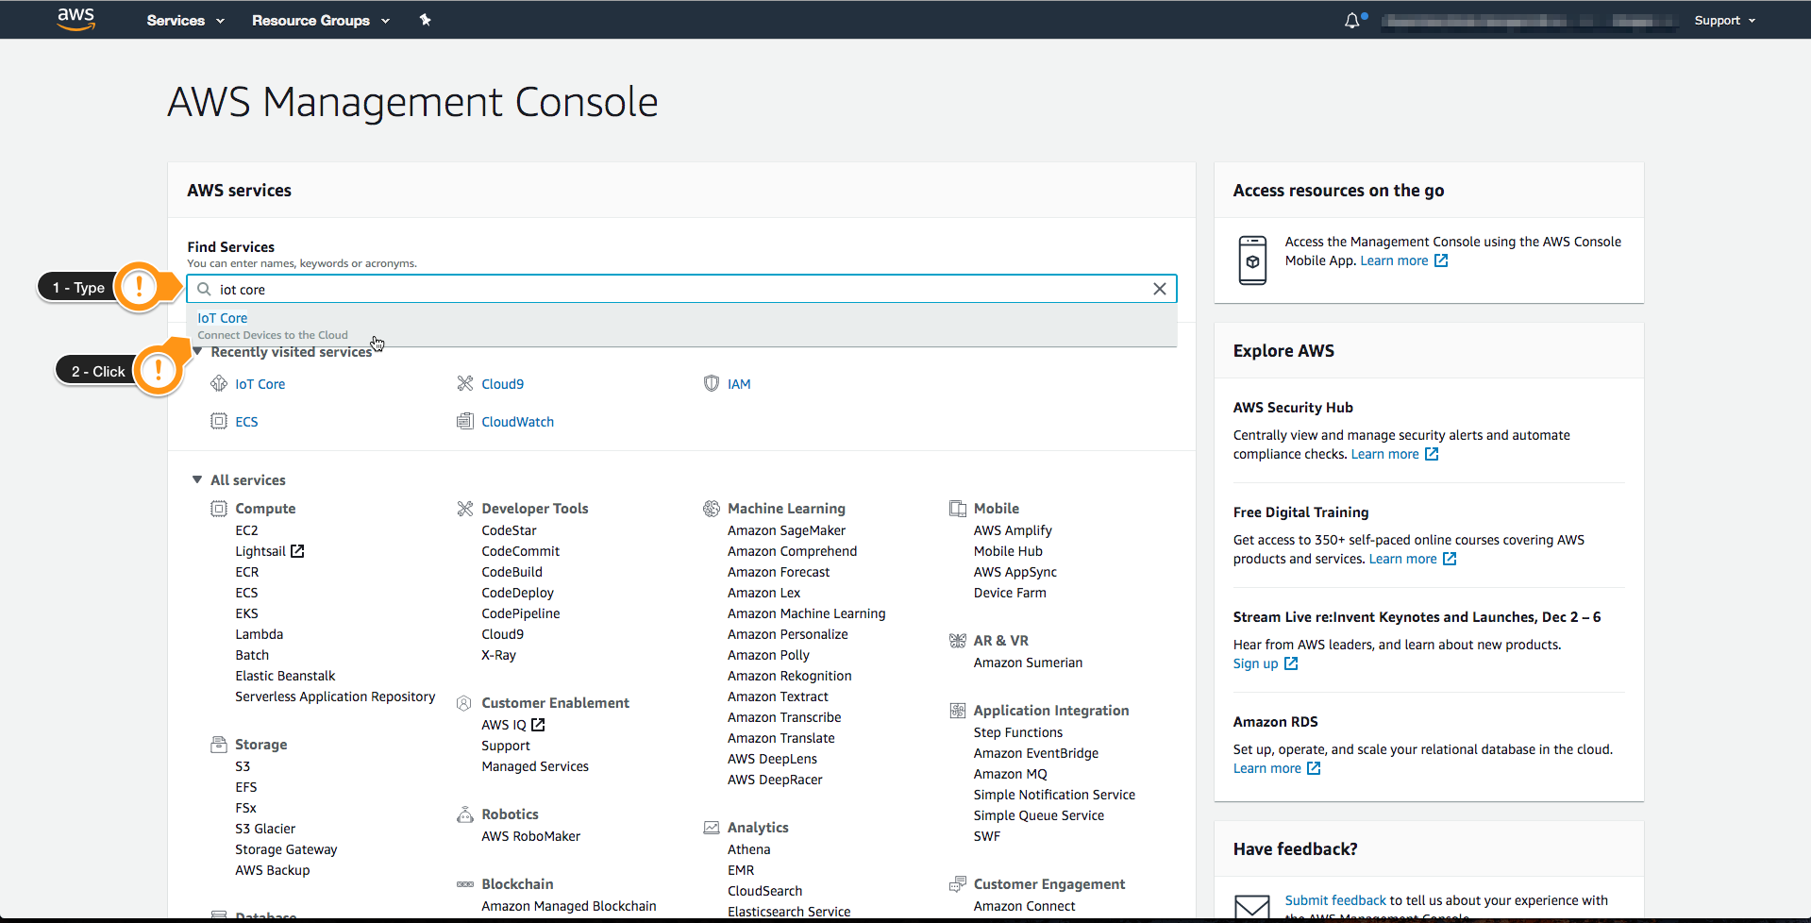The height and width of the screenshot is (923, 1811).
Task: Open AWS RoboMaker service
Action: (x=530, y=836)
